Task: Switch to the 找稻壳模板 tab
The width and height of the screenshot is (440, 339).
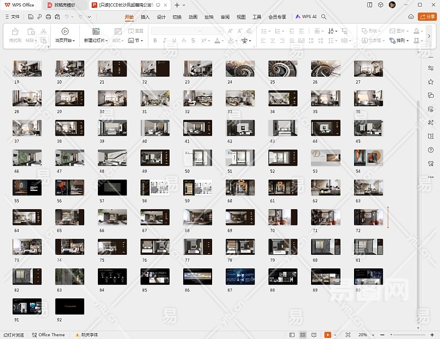Action: (x=64, y=5)
